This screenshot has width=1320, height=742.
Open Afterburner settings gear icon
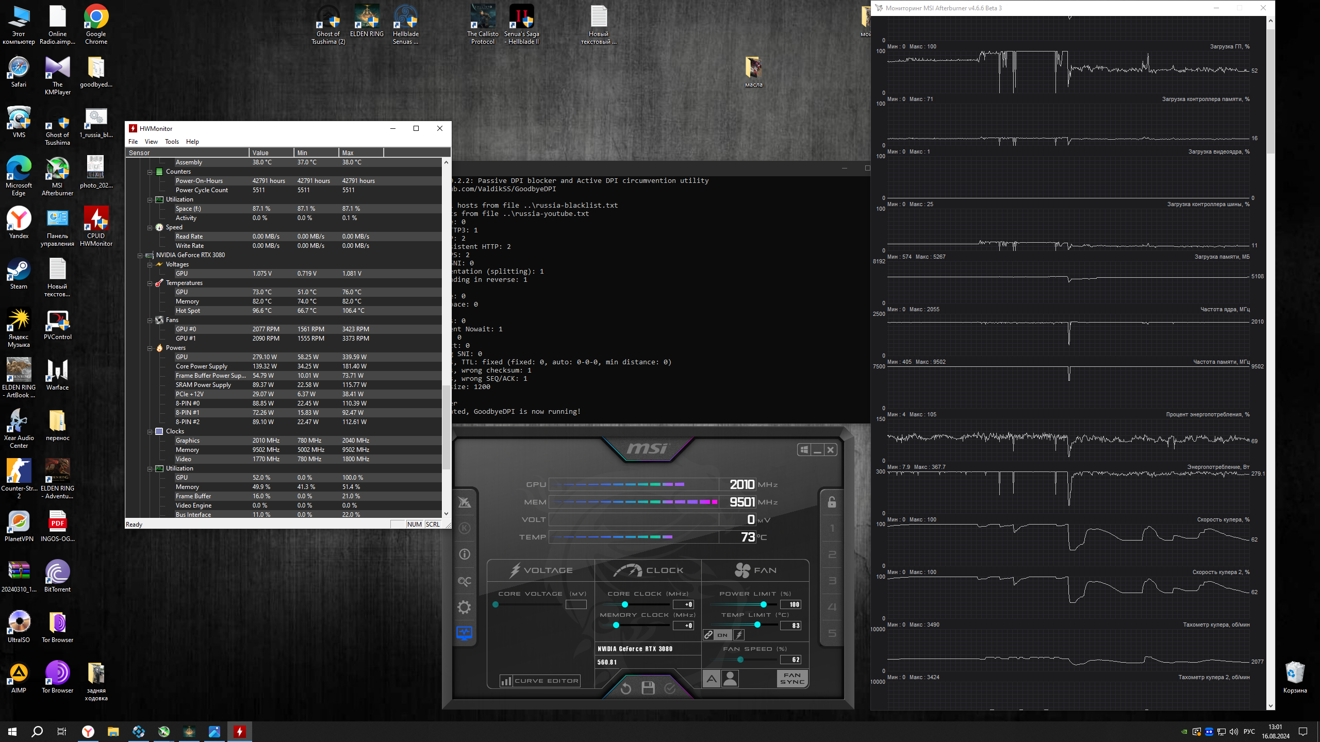pos(464,607)
